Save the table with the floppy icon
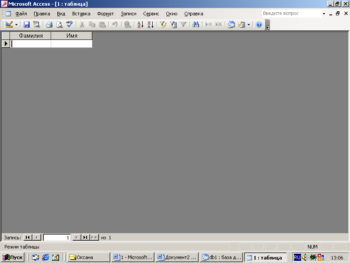 point(27,25)
